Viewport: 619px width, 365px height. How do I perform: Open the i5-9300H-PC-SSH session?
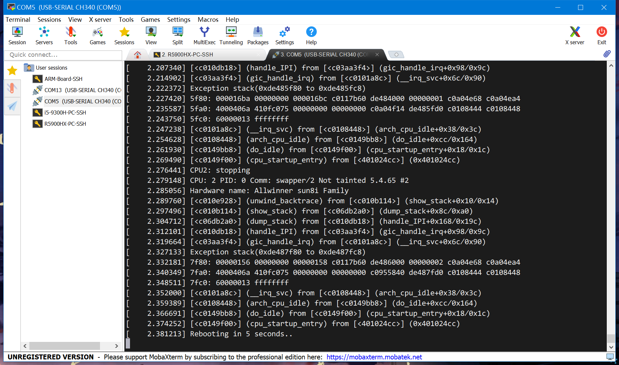coord(59,113)
